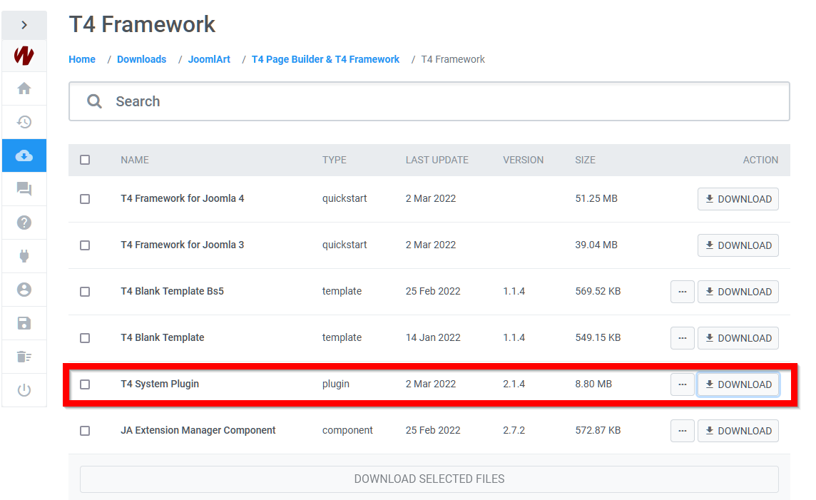Download T4 Framework for Joomla 4

coord(738,199)
